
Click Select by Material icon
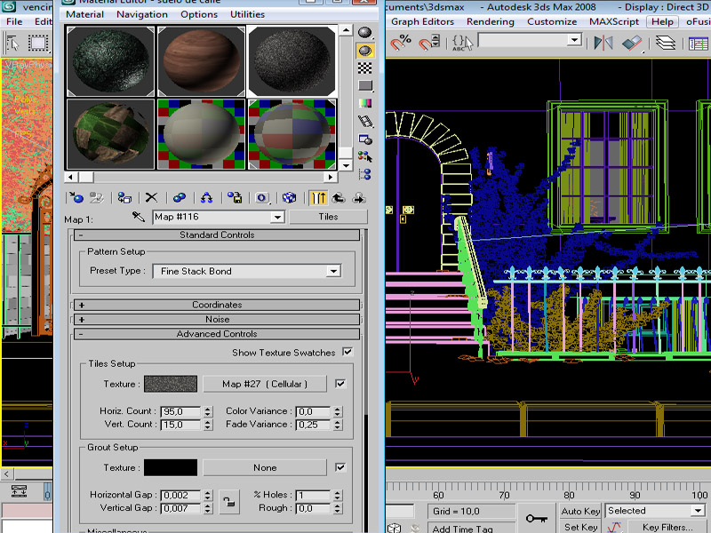pos(365,156)
